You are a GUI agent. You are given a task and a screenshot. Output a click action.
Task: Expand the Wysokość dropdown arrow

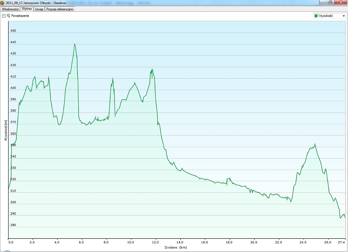pyautogui.click(x=344, y=16)
